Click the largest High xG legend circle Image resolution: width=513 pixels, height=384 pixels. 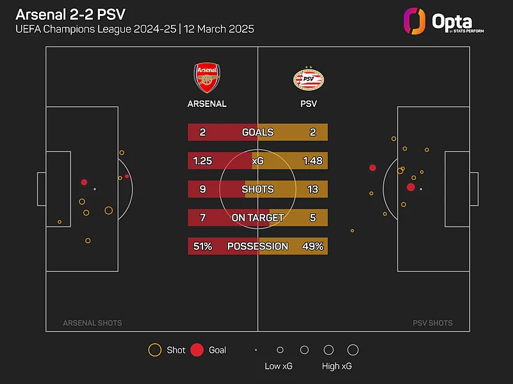coord(352,350)
